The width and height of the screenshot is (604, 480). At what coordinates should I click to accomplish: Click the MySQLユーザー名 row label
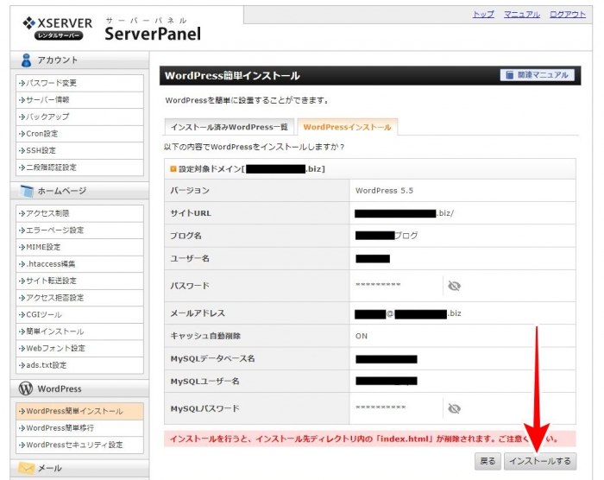(205, 382)
